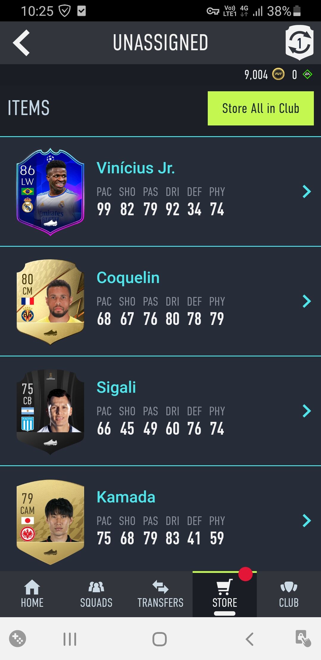The height and width of the screenshot is (660, 321).
Task: Expand Kamada item details chevron
Action: click(x=307, y=521)
